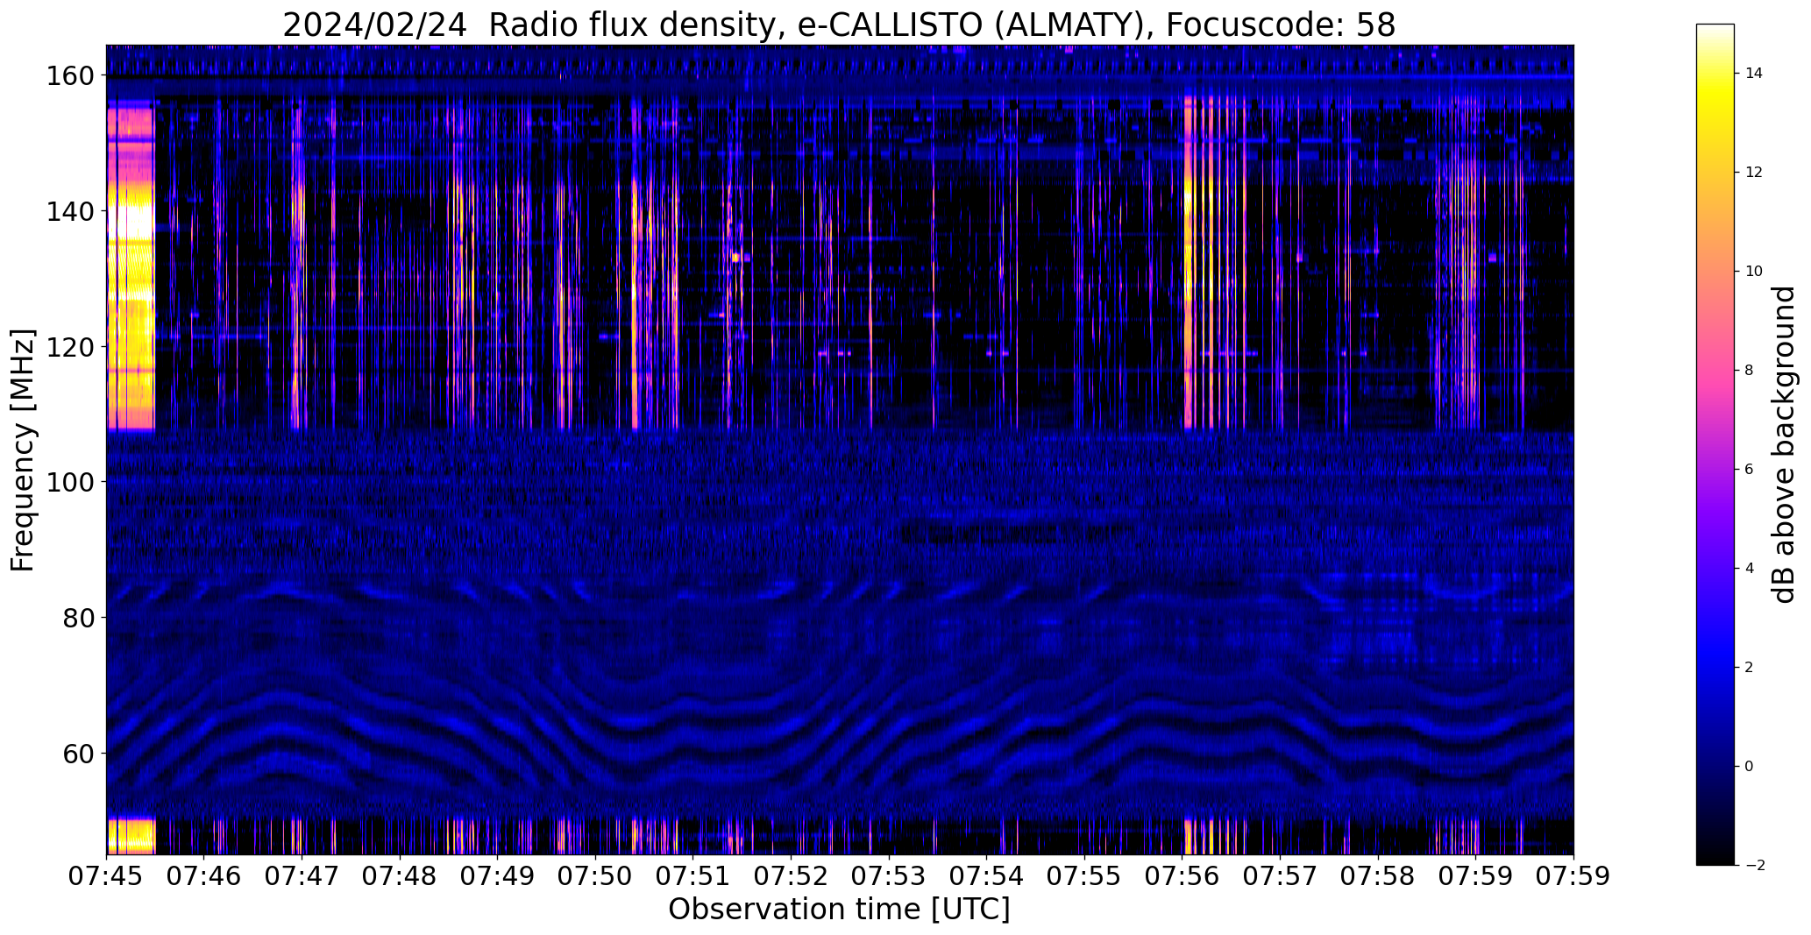Click the 60 frequency tick label

(80, 753)
